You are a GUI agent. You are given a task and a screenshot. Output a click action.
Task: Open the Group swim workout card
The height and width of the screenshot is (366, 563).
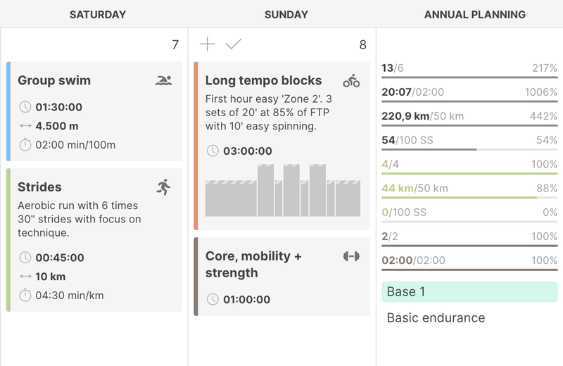(95, 111)
